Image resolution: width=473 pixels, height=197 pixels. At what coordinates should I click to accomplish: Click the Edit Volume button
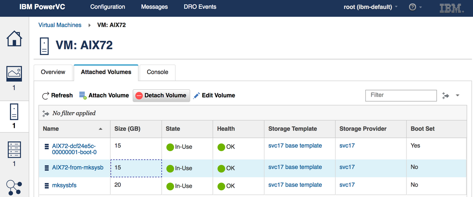tap(214, 95)
